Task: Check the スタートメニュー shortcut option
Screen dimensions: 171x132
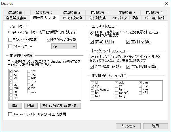Action: tap(10, 46)
